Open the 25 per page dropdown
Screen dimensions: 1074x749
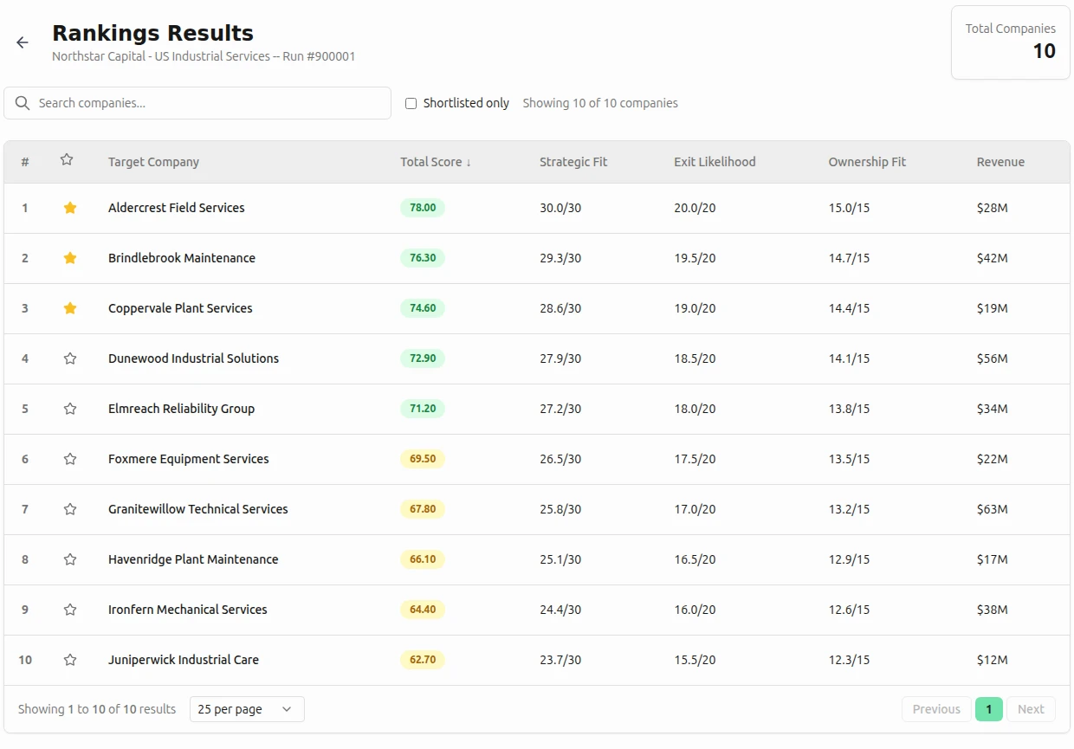[247, 709]
